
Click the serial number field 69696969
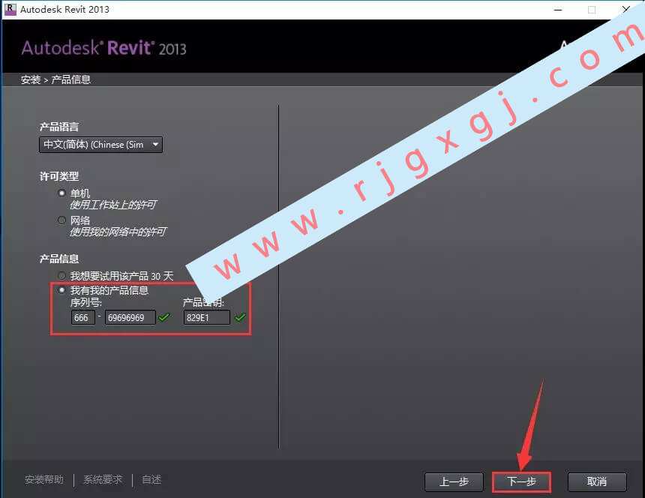[130, 317]
